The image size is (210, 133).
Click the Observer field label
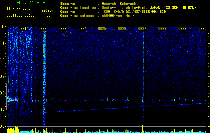(68, 4)
